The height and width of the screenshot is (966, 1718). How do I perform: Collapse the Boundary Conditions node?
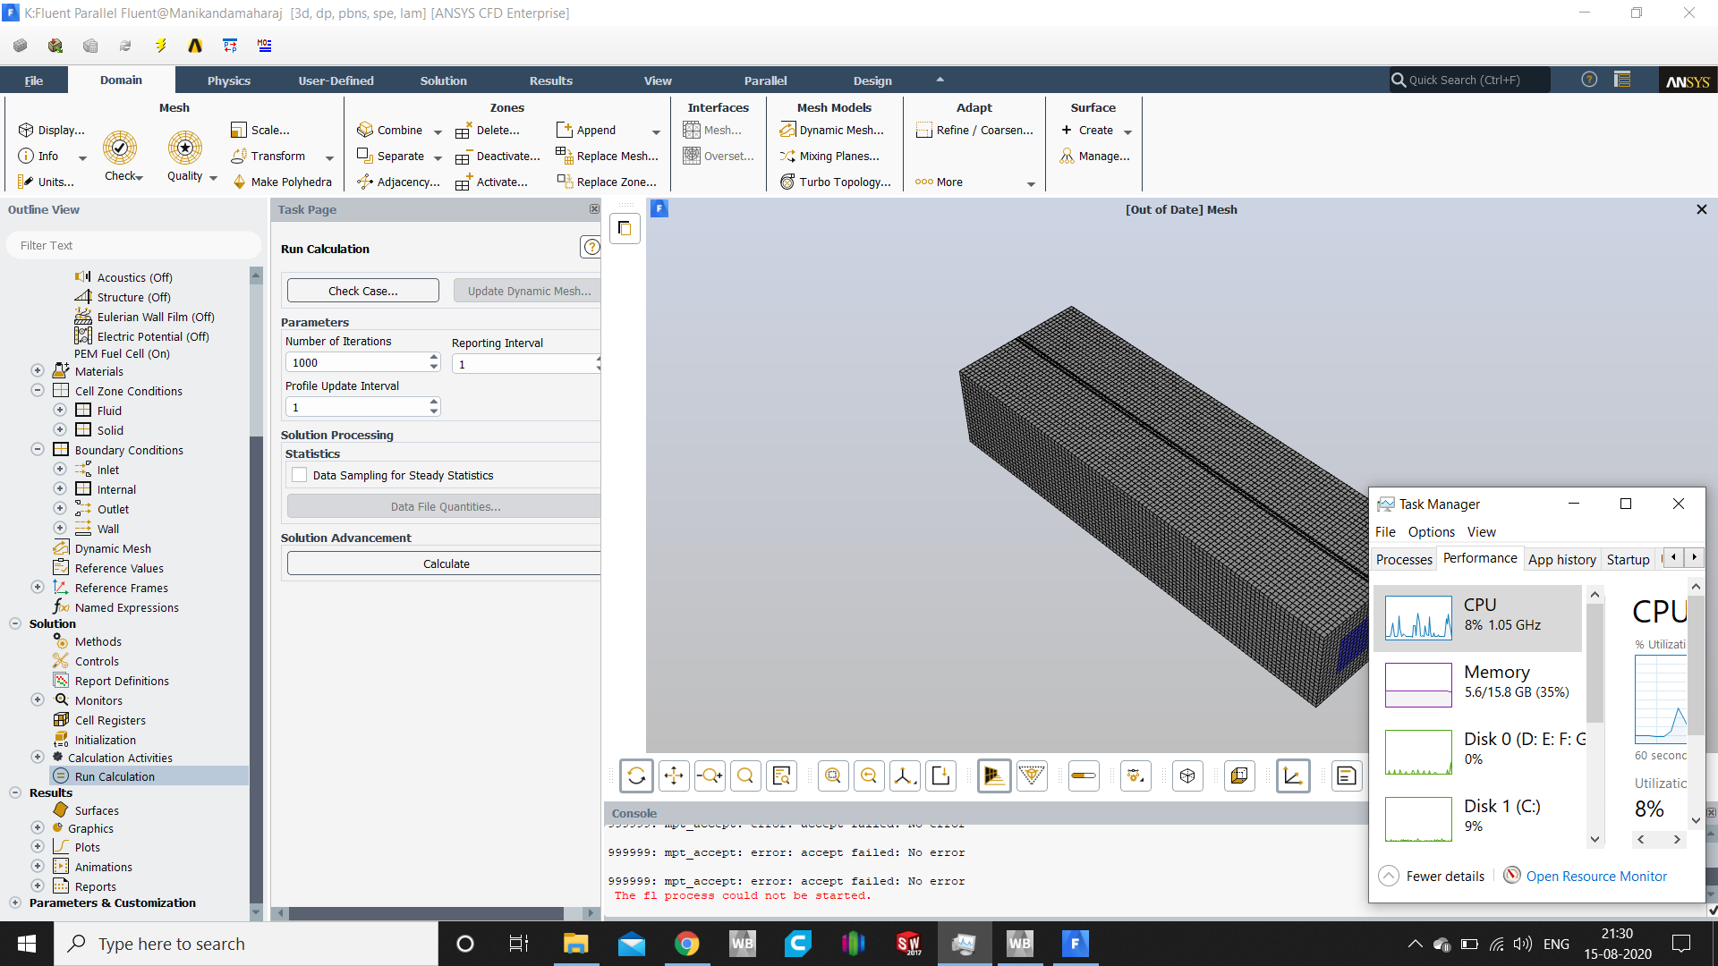[38, 449]
